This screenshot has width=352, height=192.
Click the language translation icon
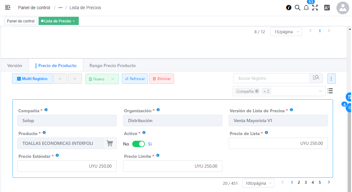tap(327, 8)
